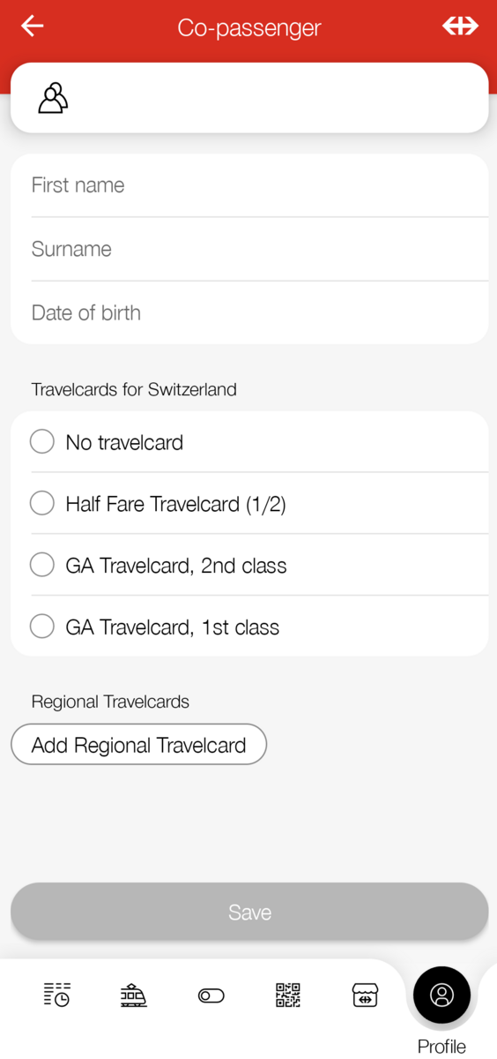497x1059 pixels.
Task: Click Add Regional Travelcard button
Action: pyautogui.click(x=138, y=745)
